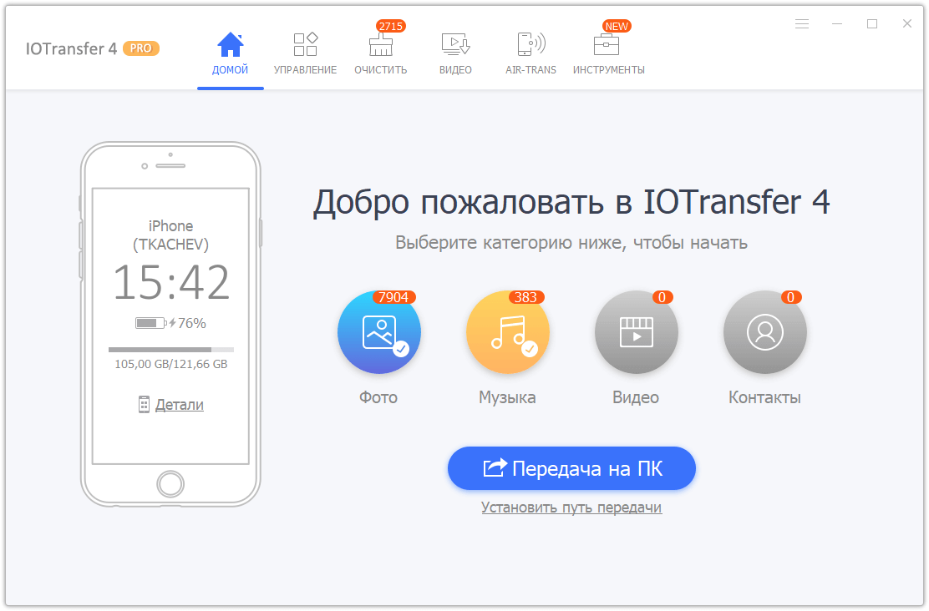
Task: Open the ИНСТРУМЕНТЫ toolbox tab
Action: point(608,54)
